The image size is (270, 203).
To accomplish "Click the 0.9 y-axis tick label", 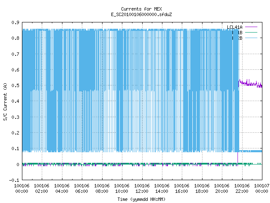I will click(15, 22).
